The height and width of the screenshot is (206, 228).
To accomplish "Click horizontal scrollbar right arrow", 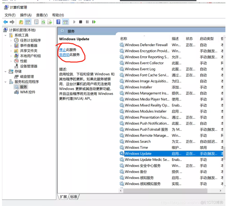I will coord(221,191).
